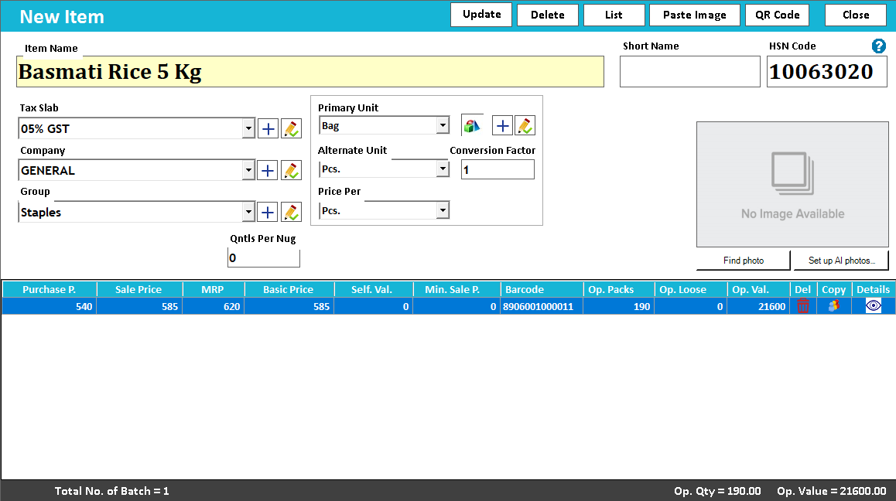Open the QR Code option
896x501 pixels.
(x=777, y=15)
